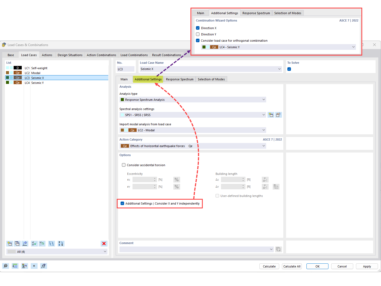Click the Calculate All button
Screen dimensions: 381x286
292,266
